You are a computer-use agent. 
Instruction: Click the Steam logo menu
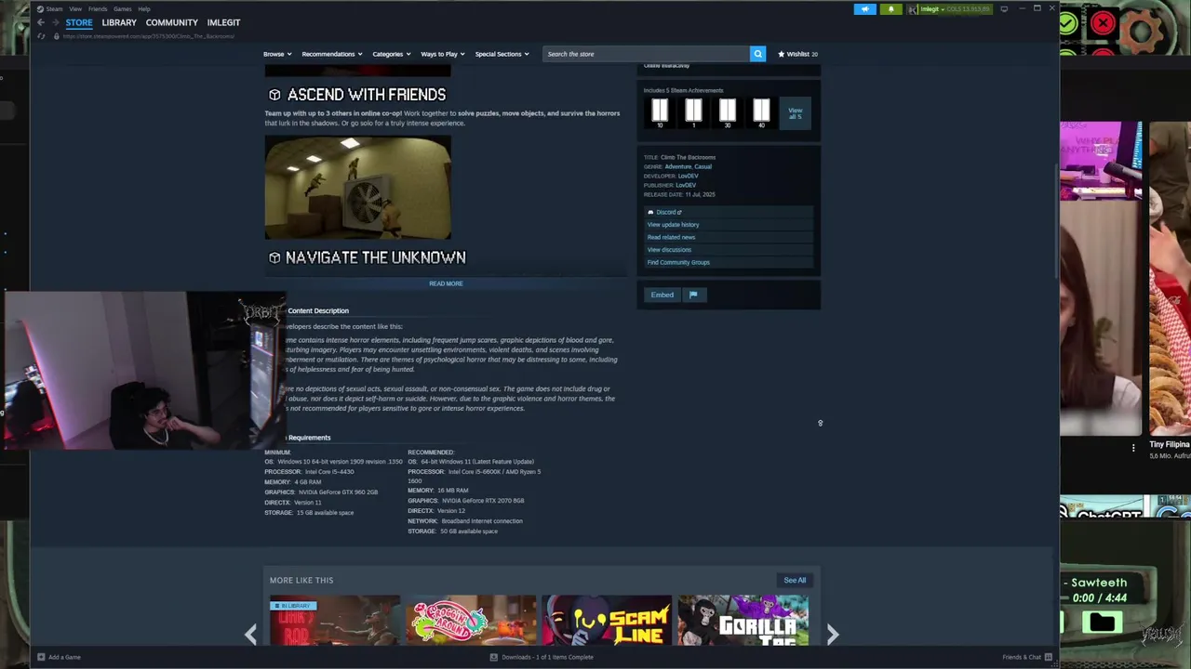(x=49, y=9)
